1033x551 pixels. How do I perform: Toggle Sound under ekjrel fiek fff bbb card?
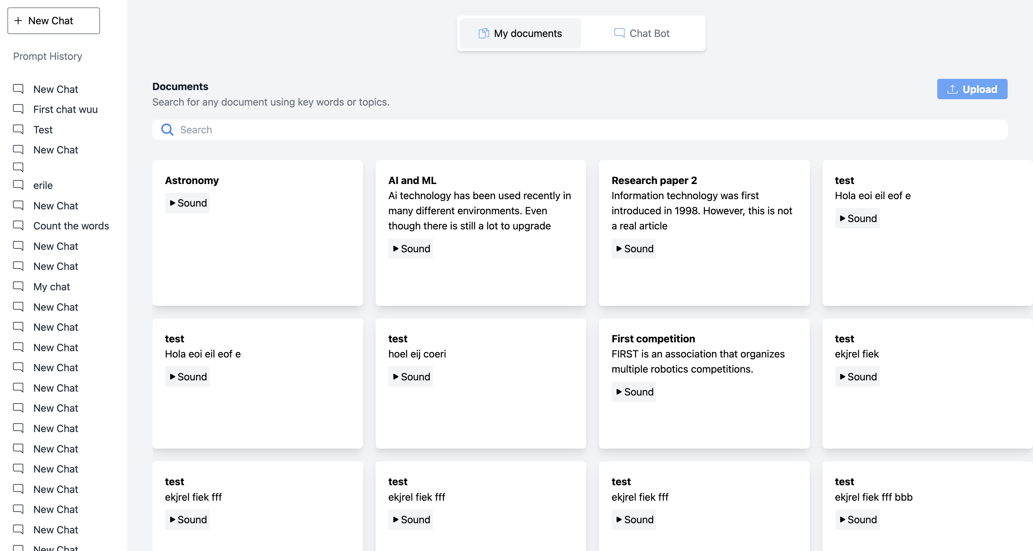[857, 520]
